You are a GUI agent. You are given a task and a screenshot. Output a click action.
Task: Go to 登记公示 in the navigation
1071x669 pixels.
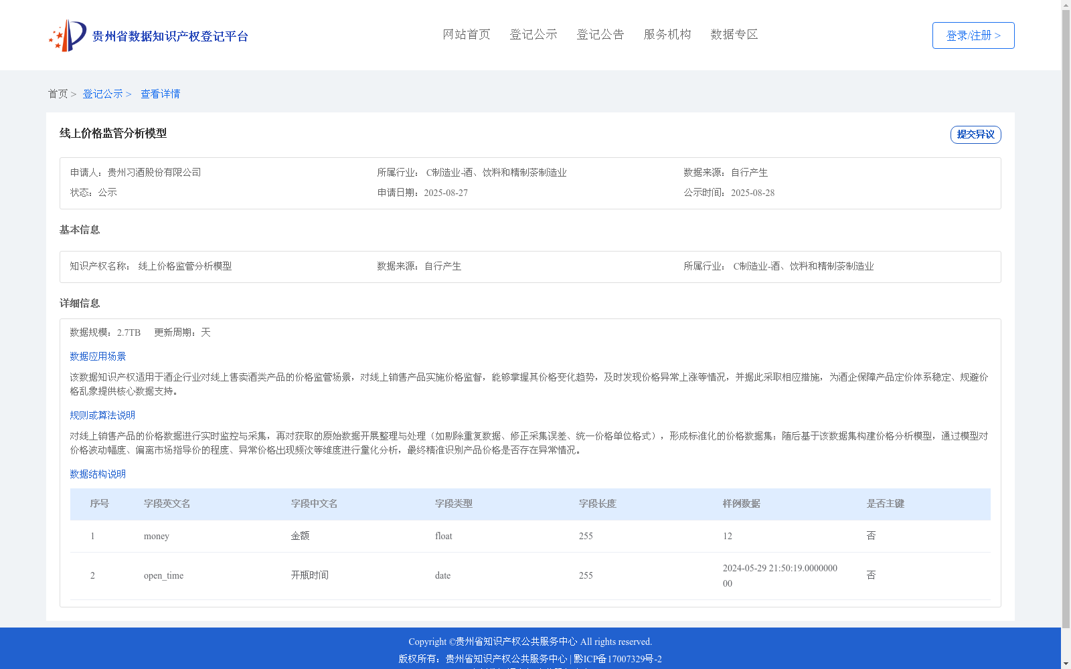pos(533,34)
